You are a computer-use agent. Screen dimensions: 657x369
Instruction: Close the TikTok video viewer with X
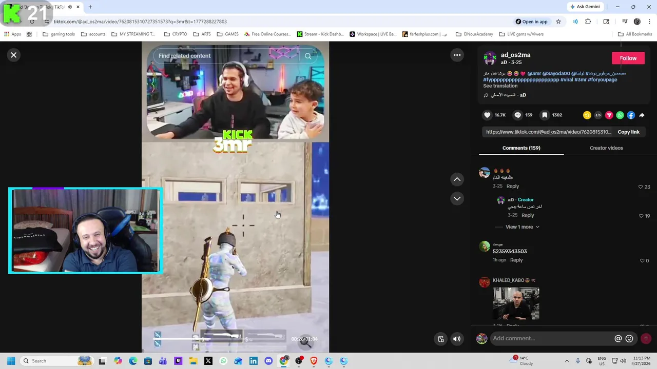pos(14,55)
